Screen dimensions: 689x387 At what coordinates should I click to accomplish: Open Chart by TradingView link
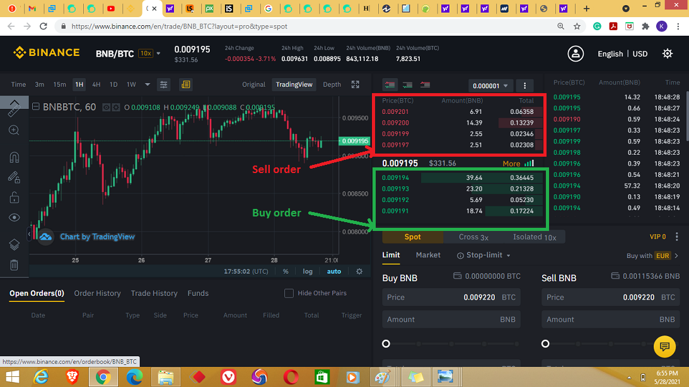[97, 237]
